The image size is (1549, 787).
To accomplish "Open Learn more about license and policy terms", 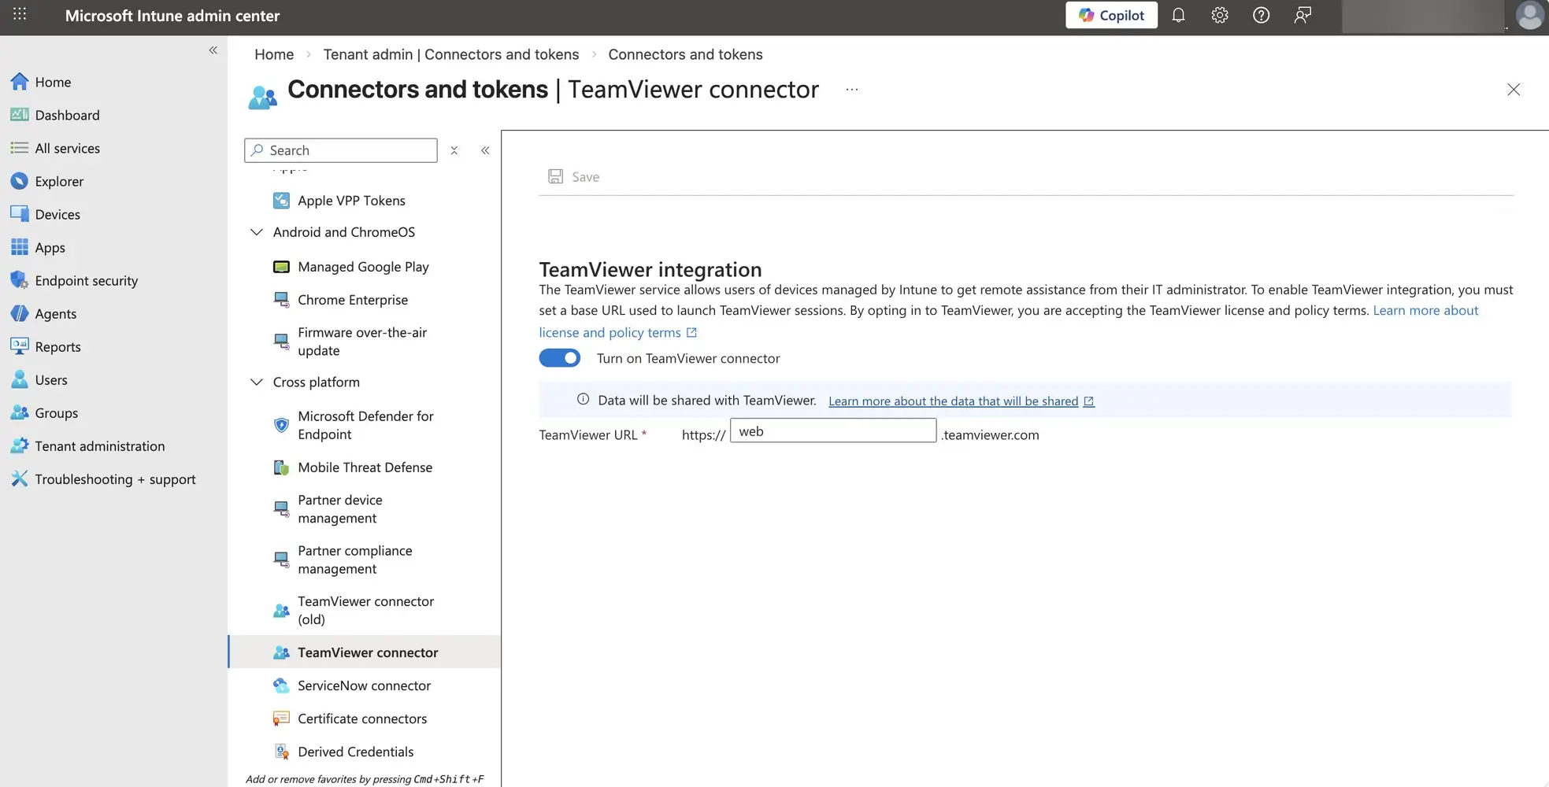I will 1009,321.
